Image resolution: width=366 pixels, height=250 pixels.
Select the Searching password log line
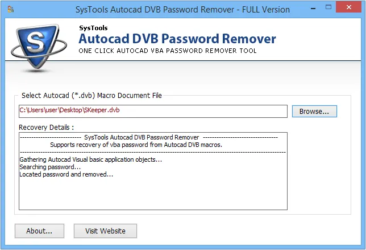click(x=50, y=167)
